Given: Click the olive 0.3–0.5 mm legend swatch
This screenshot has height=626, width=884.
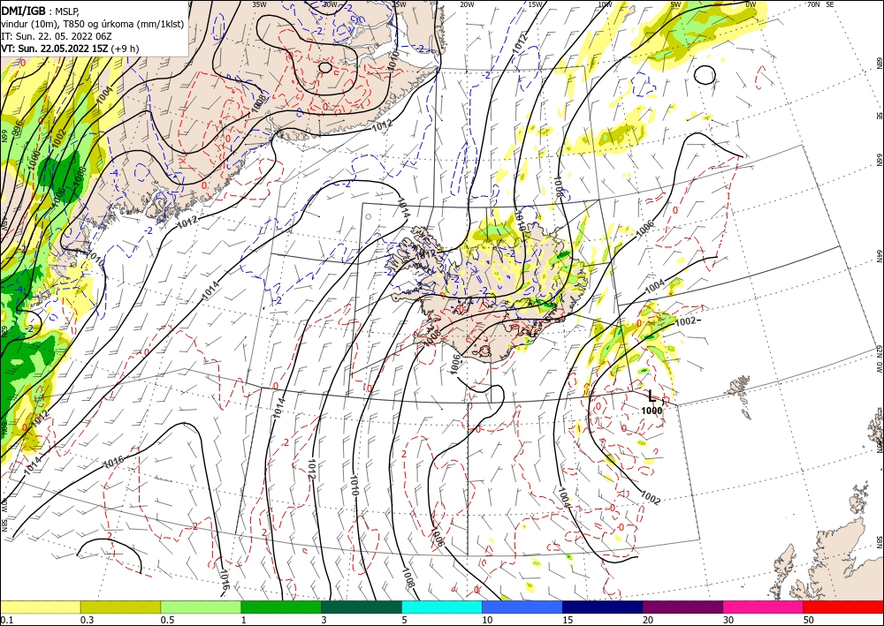Looking at the screenshot, I should [x=120, y=607].
